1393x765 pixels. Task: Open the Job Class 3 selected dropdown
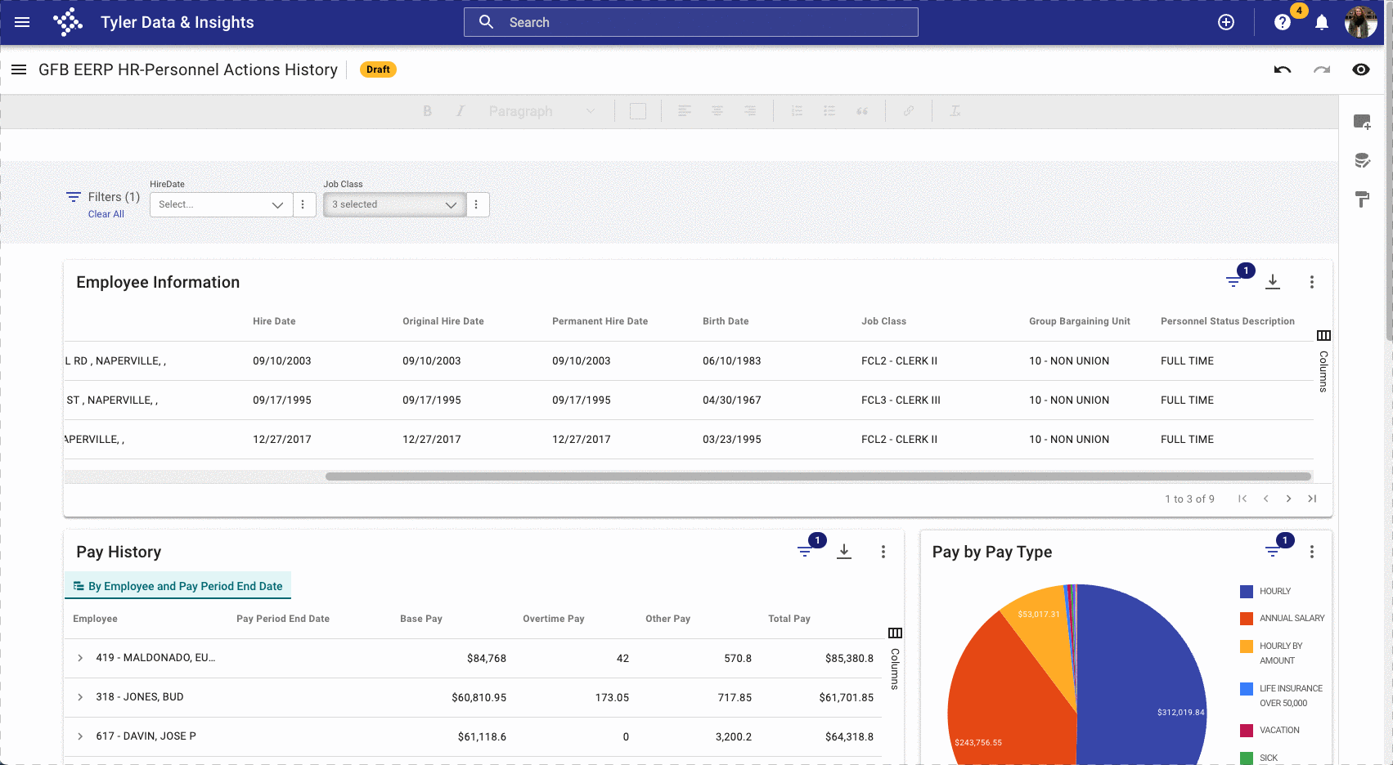[394, 204]
